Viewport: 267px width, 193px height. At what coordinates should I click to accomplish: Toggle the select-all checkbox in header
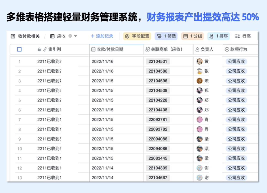pos(19,49)
